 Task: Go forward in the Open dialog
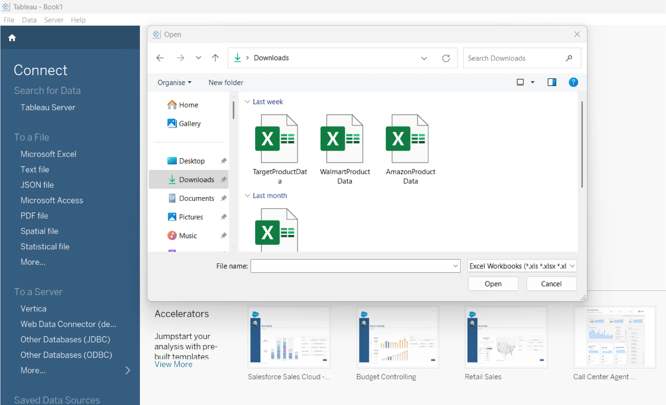pos(180,58)
